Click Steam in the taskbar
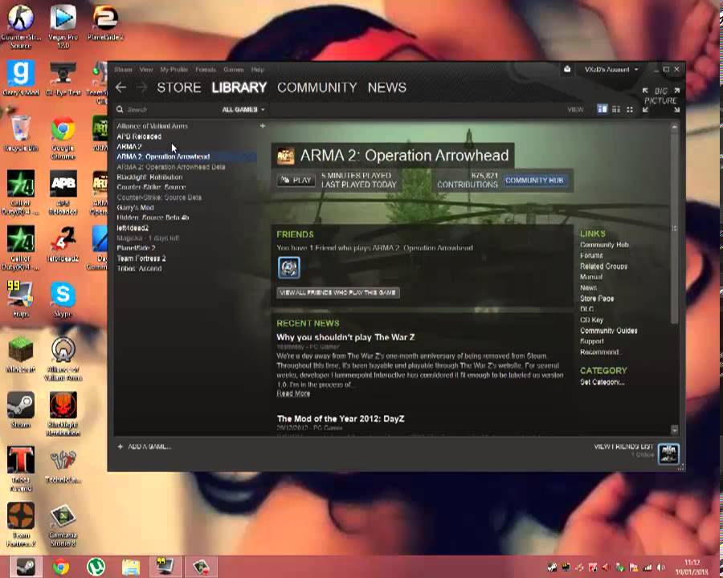This screenshot has width=723, height=578. point(26,567)
